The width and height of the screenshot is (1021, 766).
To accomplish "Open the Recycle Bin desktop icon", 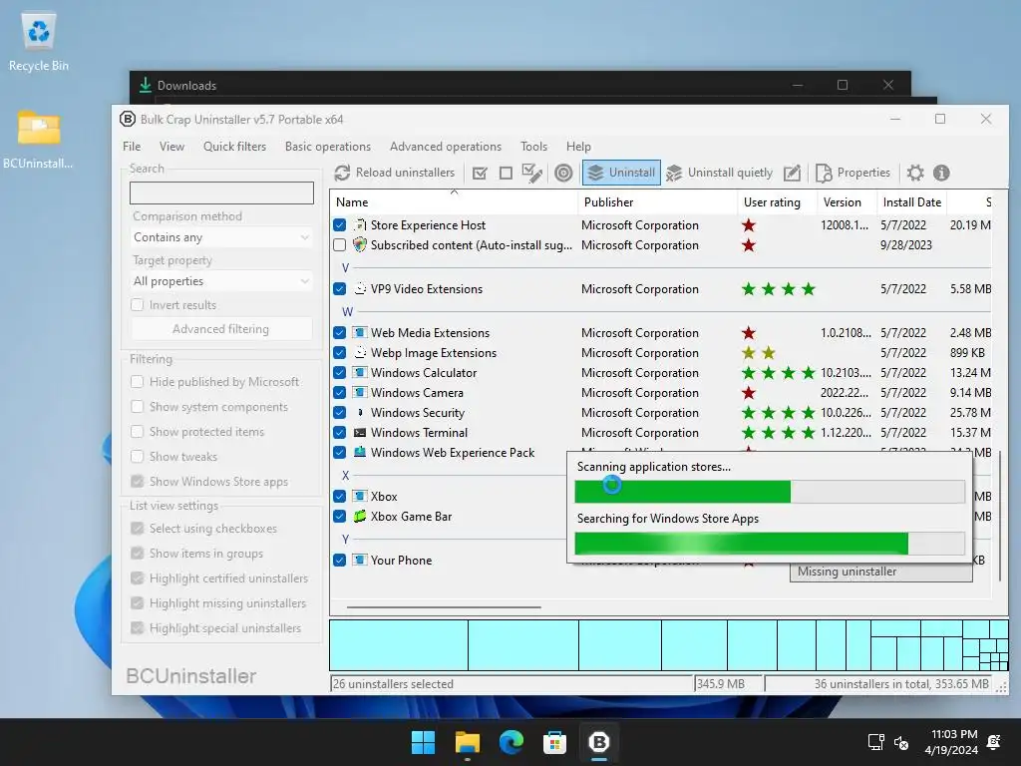I will pyautogui.click(x=39, y=42).
